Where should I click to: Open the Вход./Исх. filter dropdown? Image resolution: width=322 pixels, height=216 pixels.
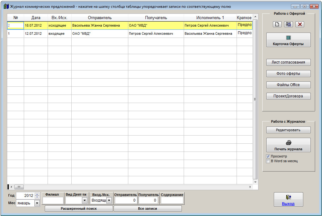(109, 200)
